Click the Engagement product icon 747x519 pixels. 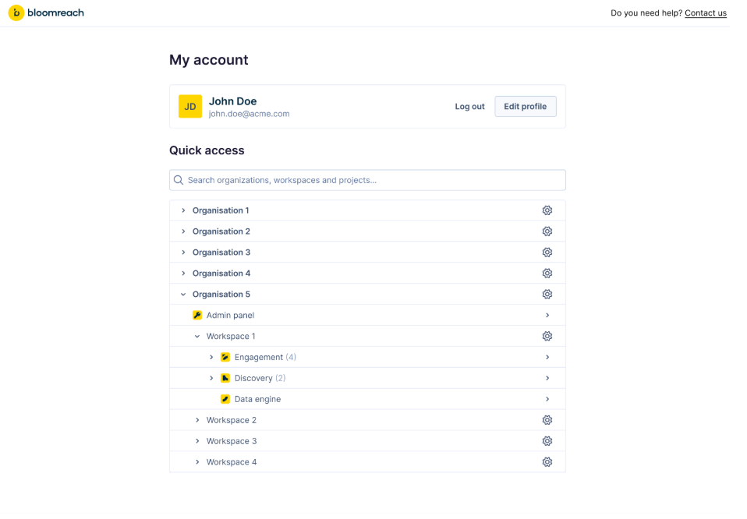point(225,357)
